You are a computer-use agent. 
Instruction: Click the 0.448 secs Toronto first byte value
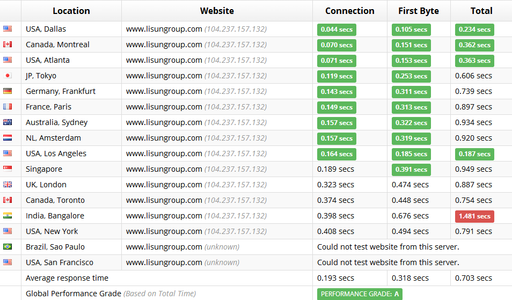tap(410, 200)
